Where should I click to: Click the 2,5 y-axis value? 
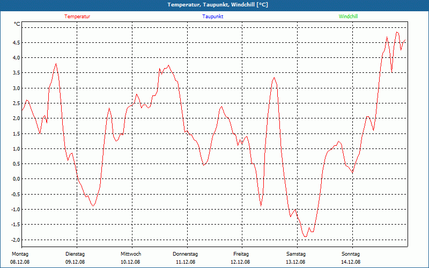17,103
